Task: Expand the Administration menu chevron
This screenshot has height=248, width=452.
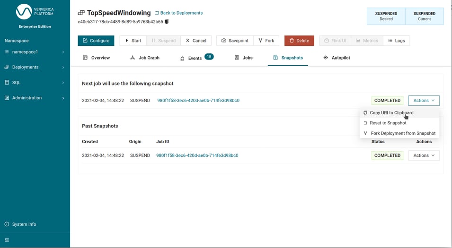Action: 63,98
